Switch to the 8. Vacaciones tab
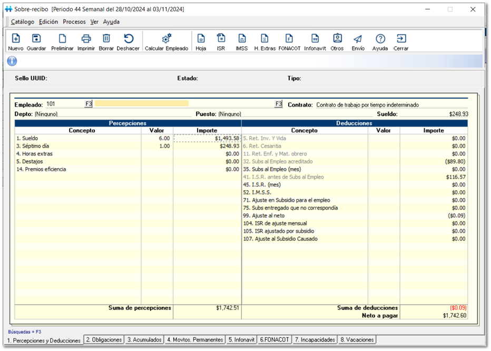Viewport: 491px width, 351px height. tap(357, 340)
